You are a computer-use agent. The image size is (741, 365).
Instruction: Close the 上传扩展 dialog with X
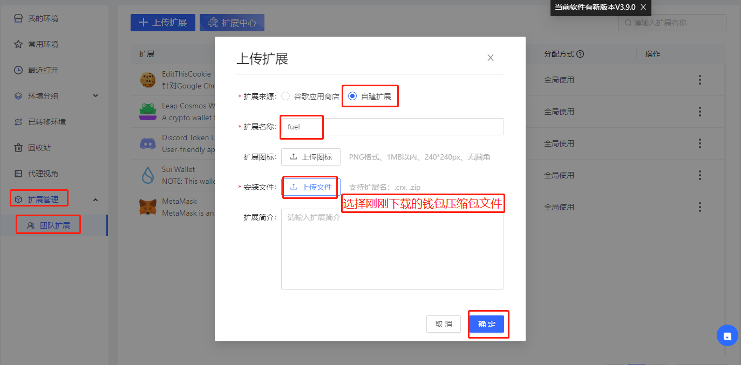[x=490, y=58]
